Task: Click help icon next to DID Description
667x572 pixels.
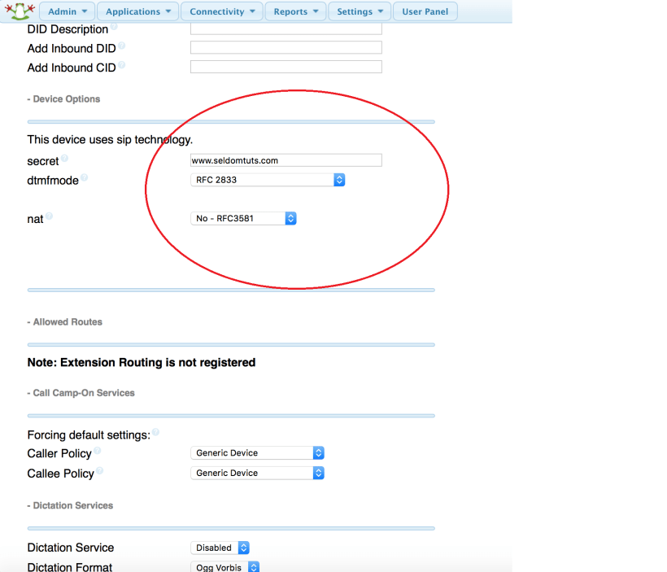Action: coord(114,26)
